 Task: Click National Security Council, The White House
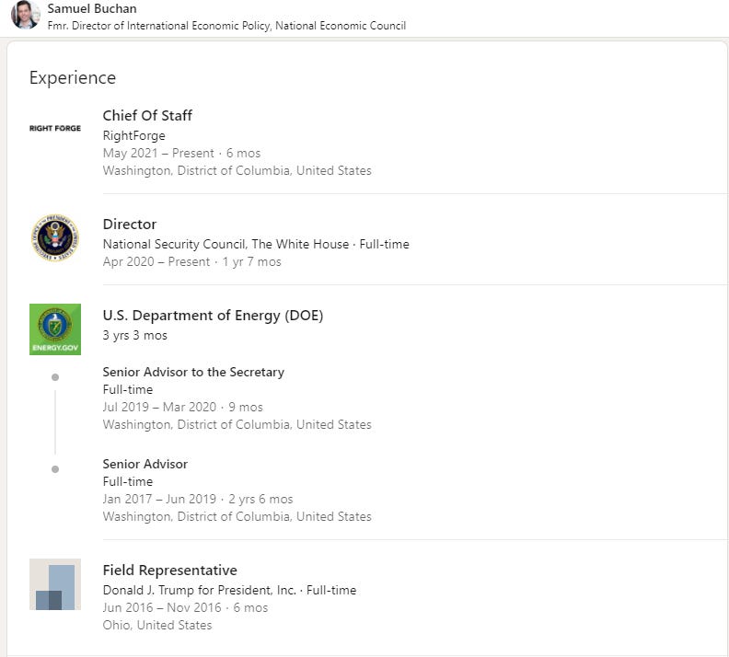(x=226, y=244)
